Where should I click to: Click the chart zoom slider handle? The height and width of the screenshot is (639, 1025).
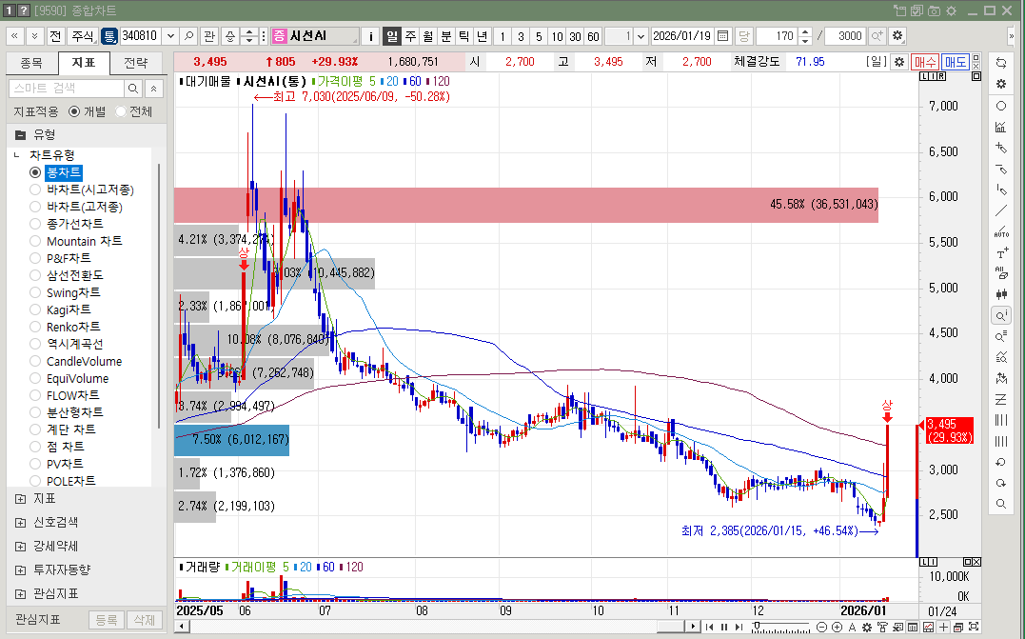point(757,626)
